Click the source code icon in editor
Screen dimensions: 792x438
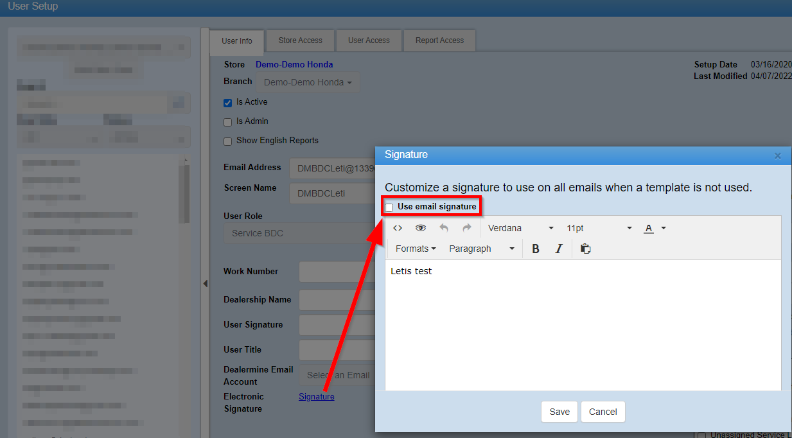click(398, 228)
